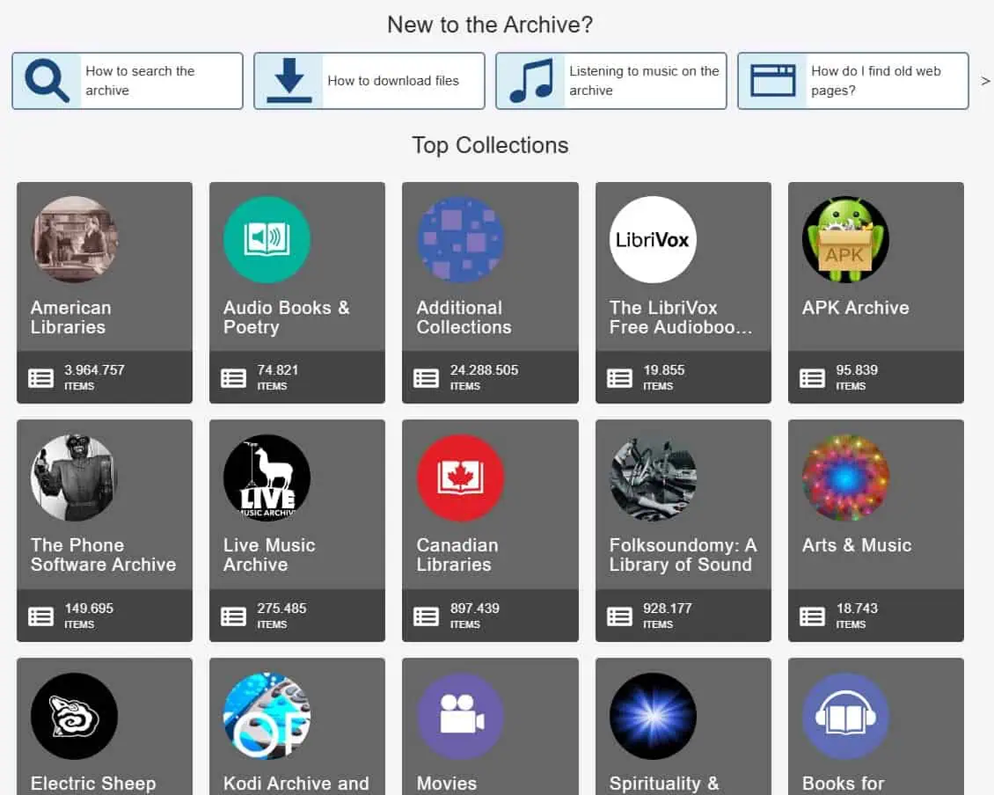Click the Canadian Libraries maple leaf icon
The width and height of the screenshot is (994, 795).
460,478
